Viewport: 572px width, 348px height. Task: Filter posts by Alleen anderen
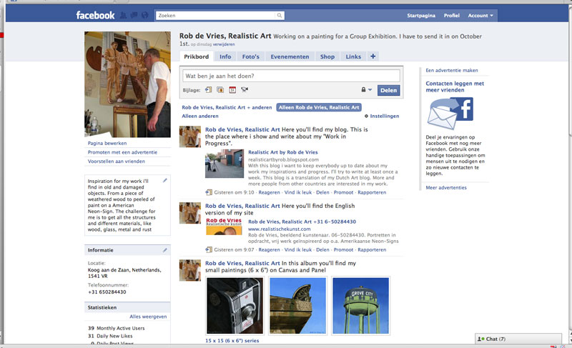200,116
